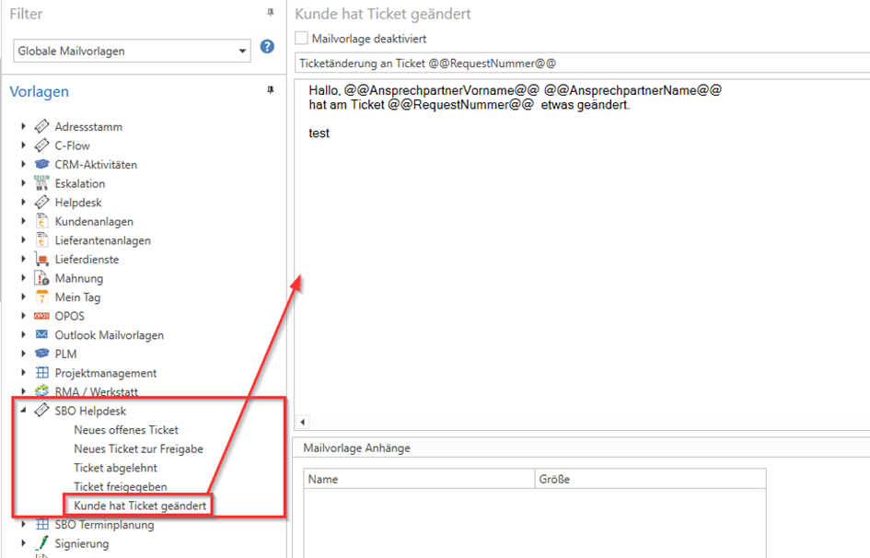Click the blue help question mark icon
Image resolution: width=870 pixels, height=558 pixels.
point(267,46)
